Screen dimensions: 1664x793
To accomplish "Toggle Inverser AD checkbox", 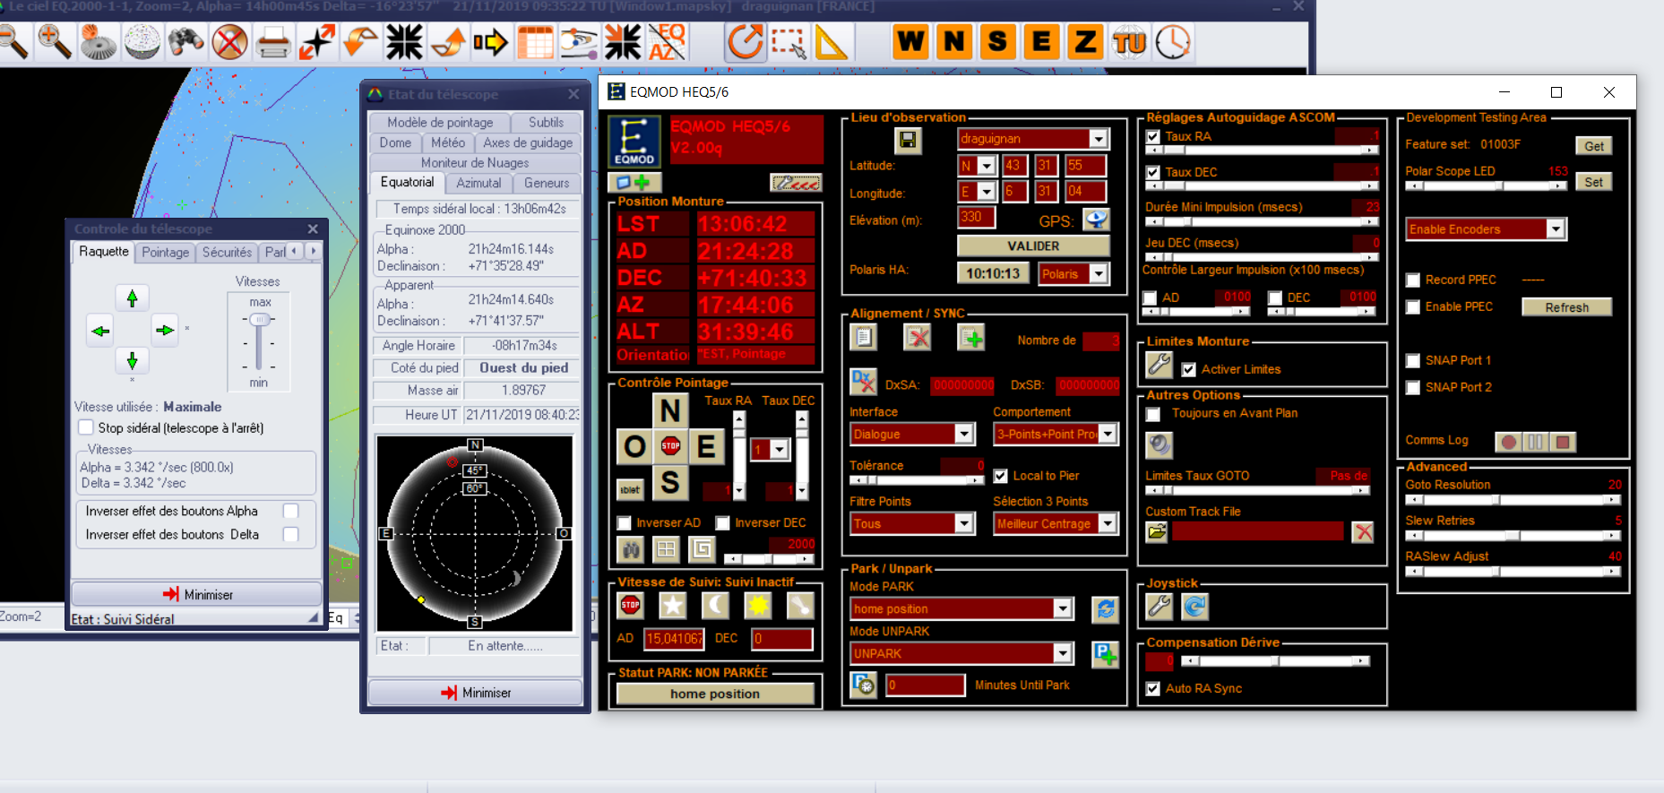I will click(x=625, y=523).
